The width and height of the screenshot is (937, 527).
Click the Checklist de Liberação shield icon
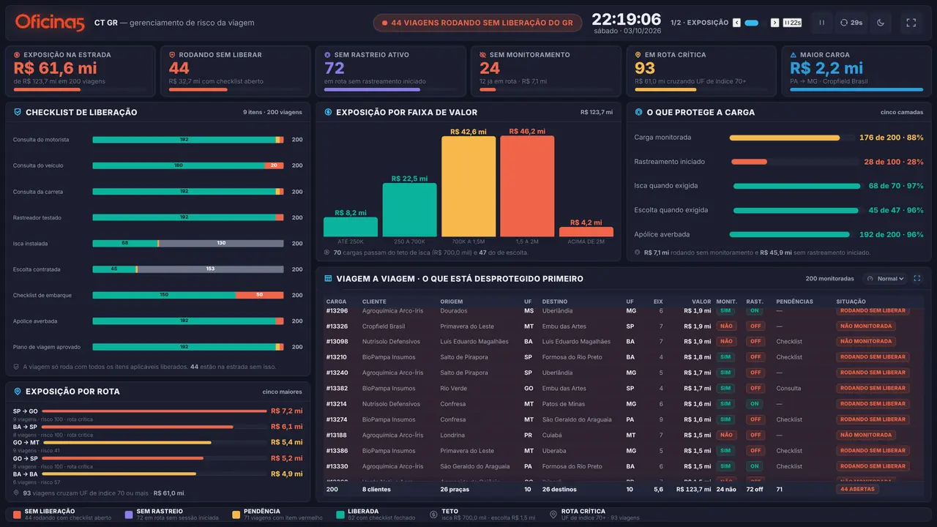click(x=18, y=112)
